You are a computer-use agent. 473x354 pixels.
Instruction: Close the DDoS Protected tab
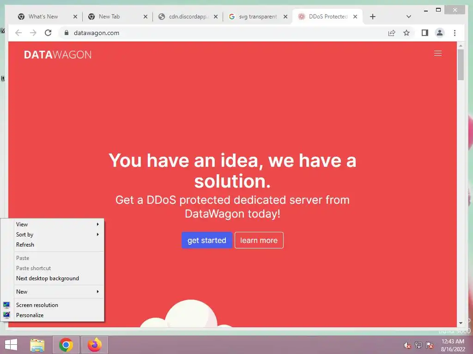point(355,17)
